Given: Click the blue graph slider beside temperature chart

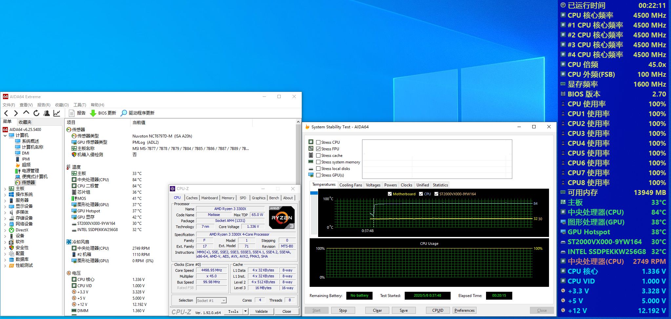Looking at the screenshot, I should click(314, 193).
